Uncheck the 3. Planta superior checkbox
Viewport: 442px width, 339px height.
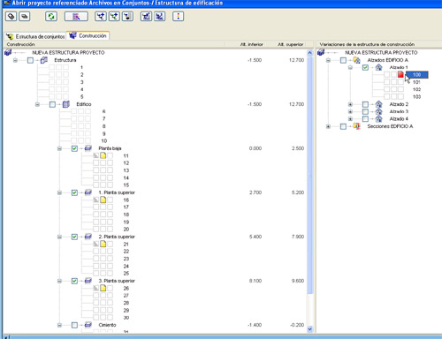(x=74, y=281)
